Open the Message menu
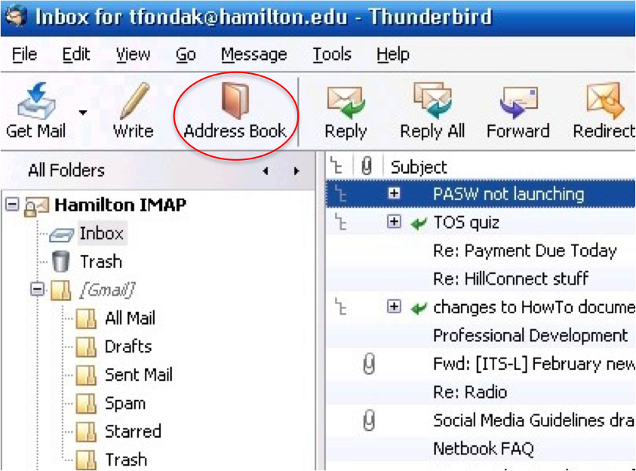 pyautogui.click(x=254, y=54)
